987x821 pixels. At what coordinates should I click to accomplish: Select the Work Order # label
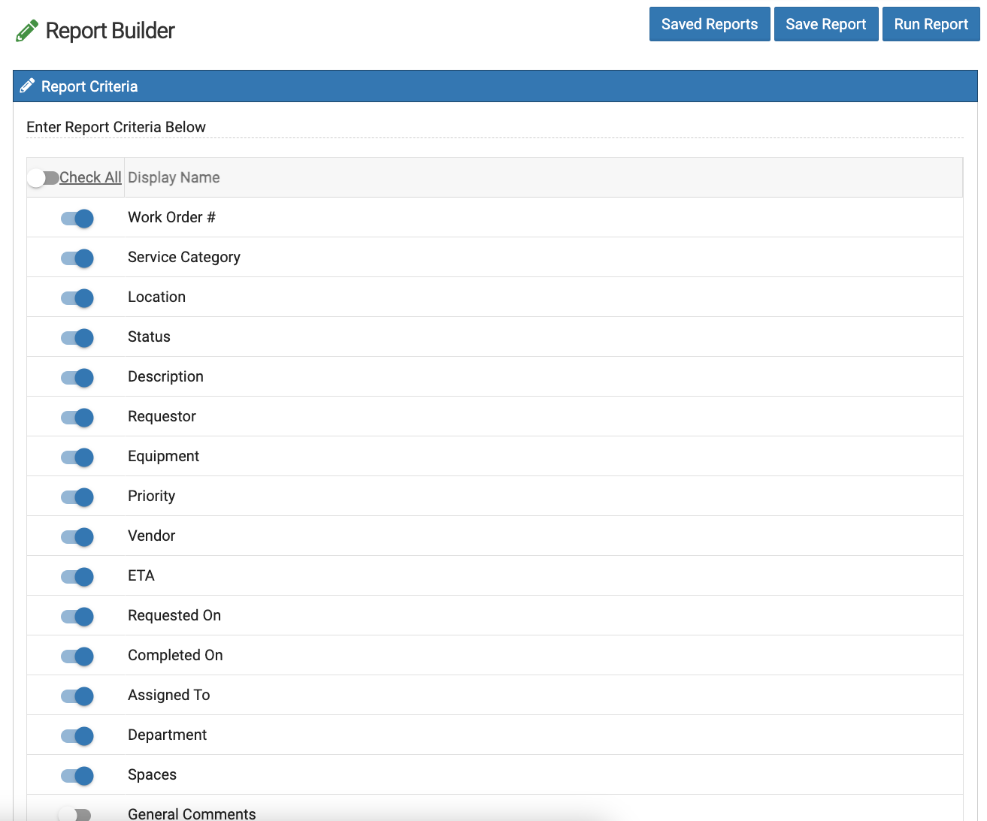point(171,217)
